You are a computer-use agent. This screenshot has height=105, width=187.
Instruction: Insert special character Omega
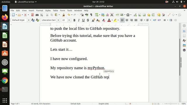pyautogui.click(x=128, y=15)
